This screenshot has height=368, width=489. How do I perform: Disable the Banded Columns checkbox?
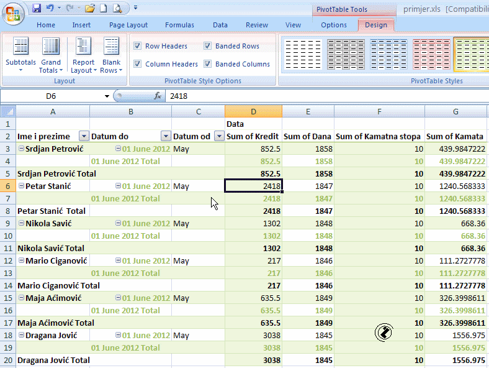coord(208,64)
